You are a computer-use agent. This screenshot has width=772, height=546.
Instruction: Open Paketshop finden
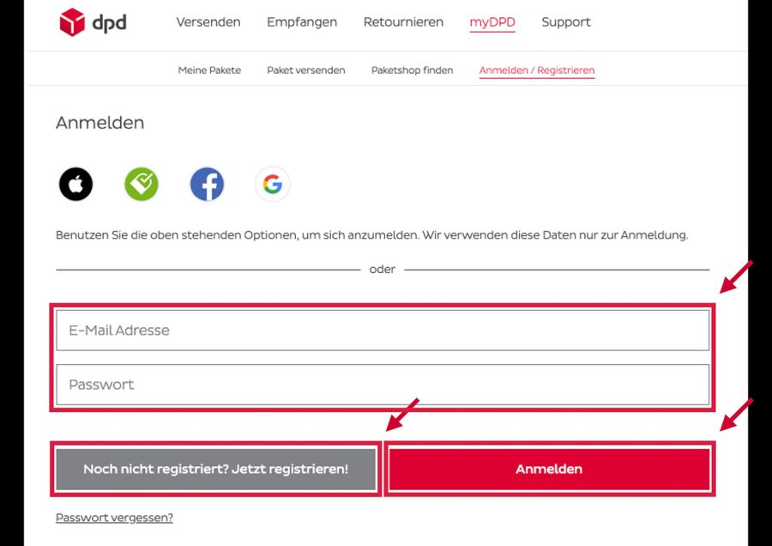pos(412,70)
